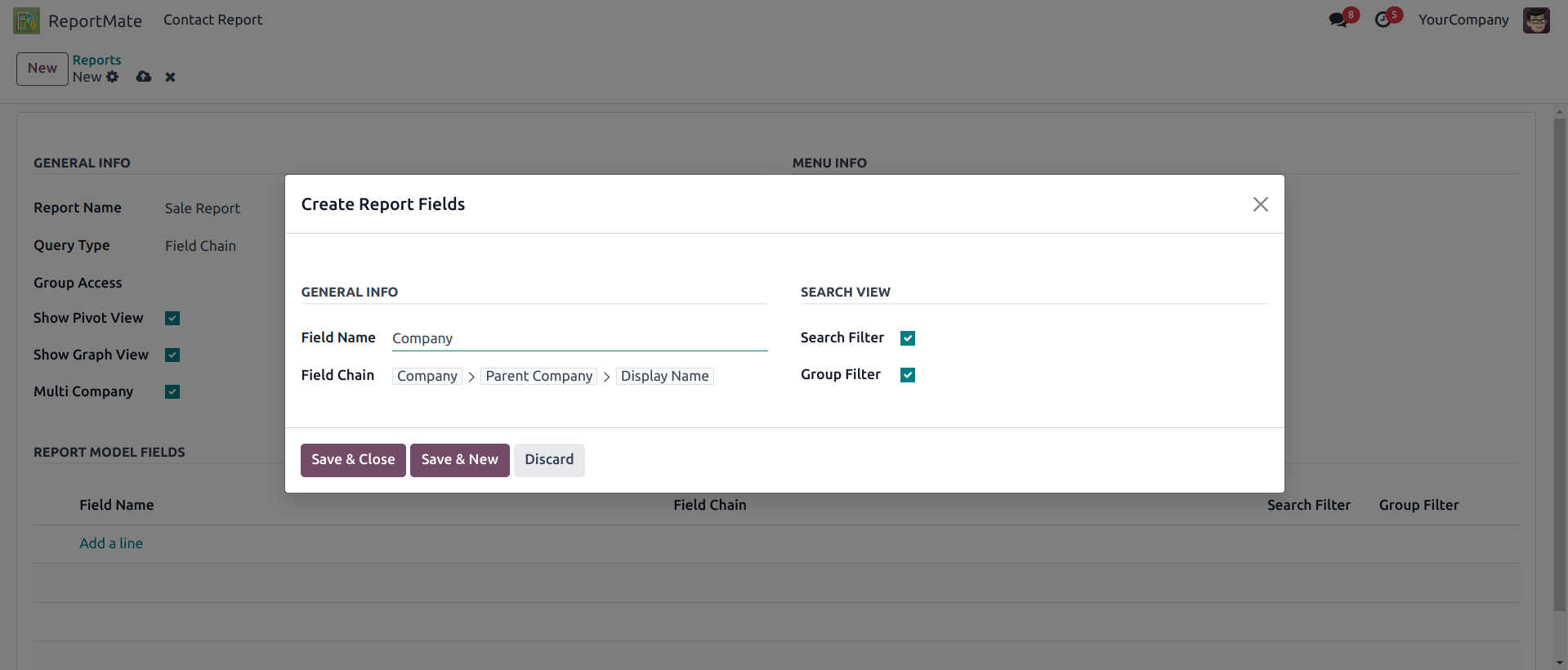Open the activities clock icon
Image resolution: width=1568 pixels, height=670 pixels.
tap(1383, 20)
